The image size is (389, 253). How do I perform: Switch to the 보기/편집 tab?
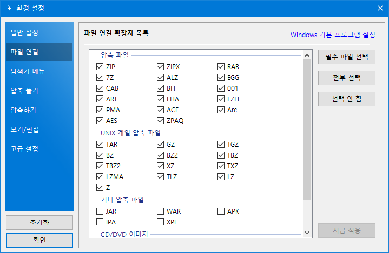click(39, 129)
